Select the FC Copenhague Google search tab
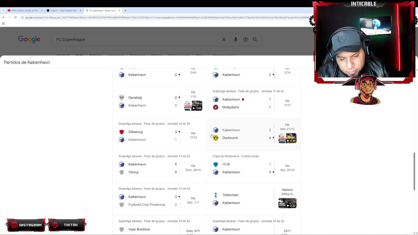Image resolution: width=418 pixels, height=235 pixels. pyautogui.click(x=103, y=10)
